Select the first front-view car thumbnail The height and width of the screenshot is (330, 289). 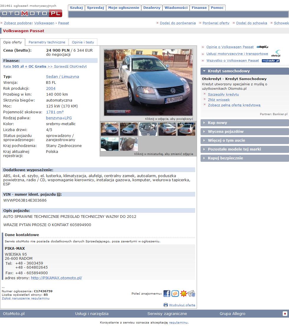click(110, 129)
